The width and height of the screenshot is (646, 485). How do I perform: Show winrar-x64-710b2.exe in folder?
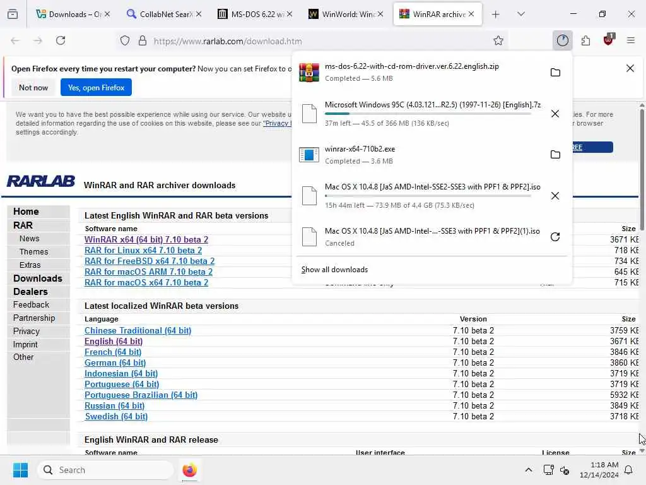(x=555, y=155)
